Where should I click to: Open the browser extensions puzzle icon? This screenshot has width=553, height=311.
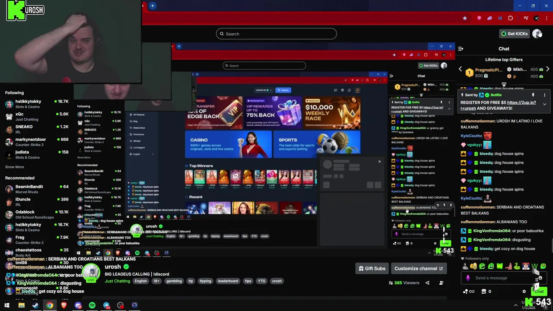coord(511,18)
